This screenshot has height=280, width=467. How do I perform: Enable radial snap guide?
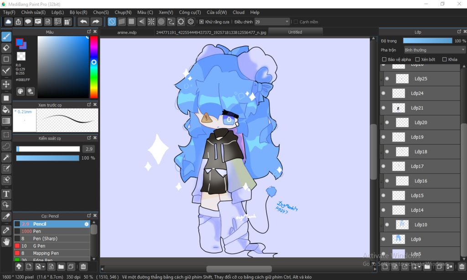pos(151,22)
